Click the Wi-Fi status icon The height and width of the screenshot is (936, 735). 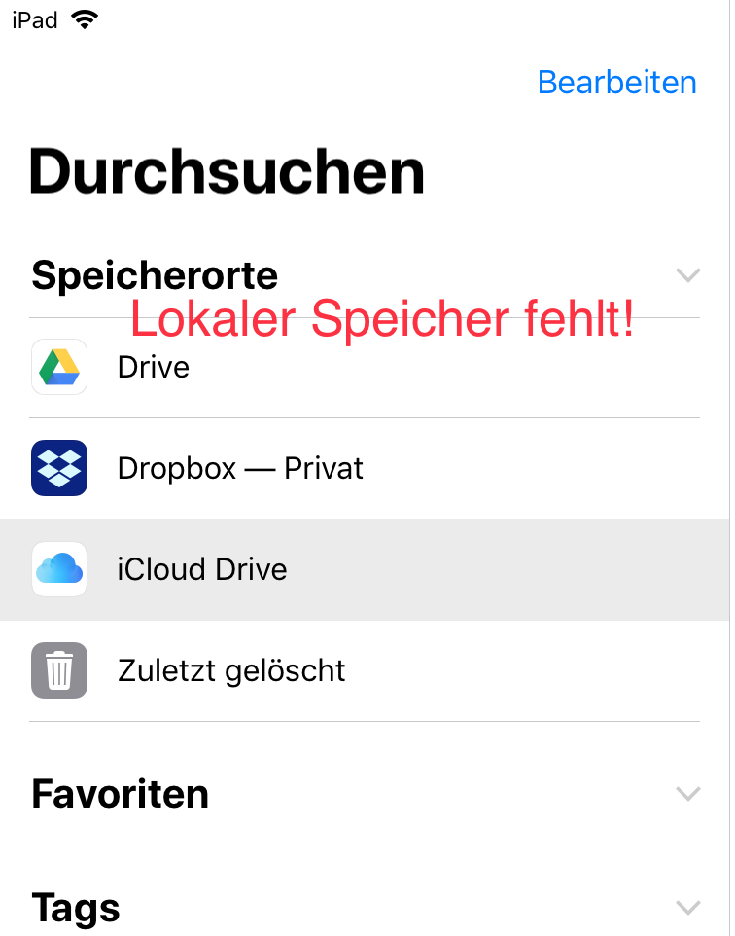click(x=87, y=19)
